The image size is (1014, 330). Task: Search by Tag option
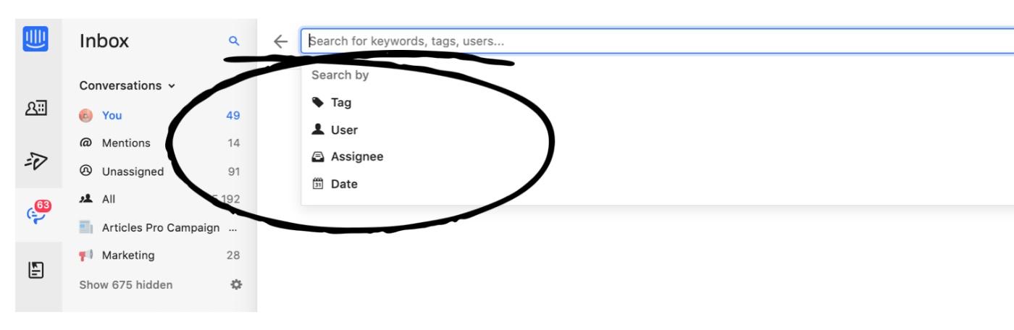pyautogui.click(x=340, y=103)
